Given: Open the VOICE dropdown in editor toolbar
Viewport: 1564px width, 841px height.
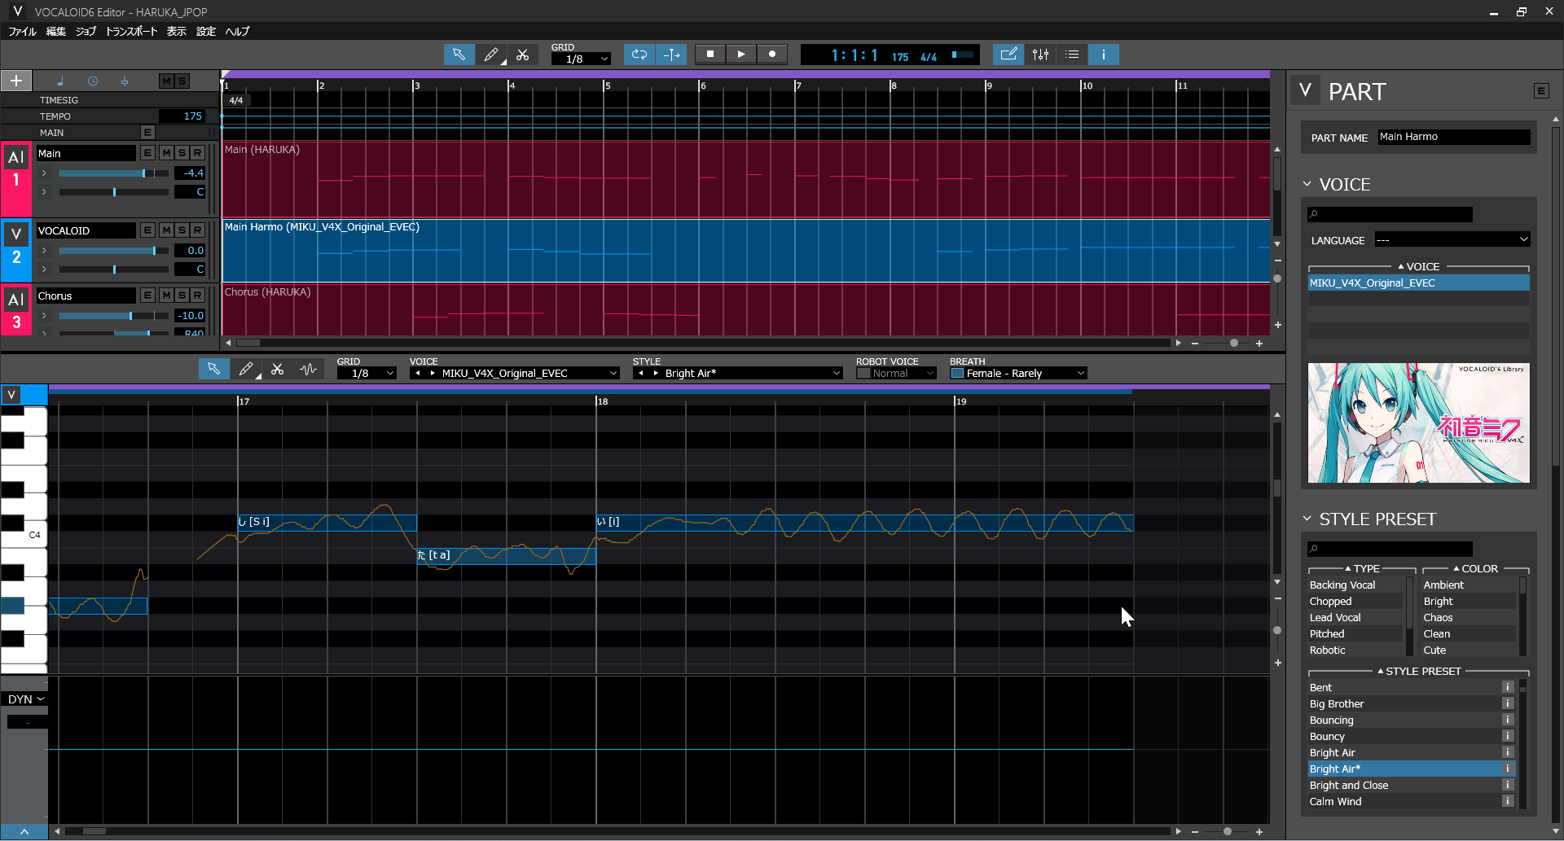Looking at the screenshot, I should tap(613, 373).
